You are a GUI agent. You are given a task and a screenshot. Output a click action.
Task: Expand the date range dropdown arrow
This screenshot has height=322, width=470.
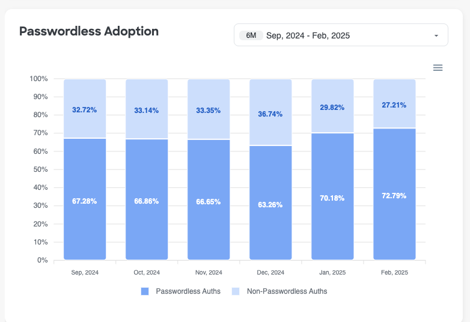pyautogui.click(x=436, y=35)
